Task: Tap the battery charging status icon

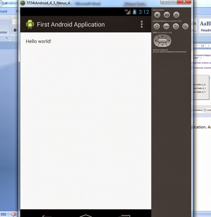Action: click(x=134, y=12)
